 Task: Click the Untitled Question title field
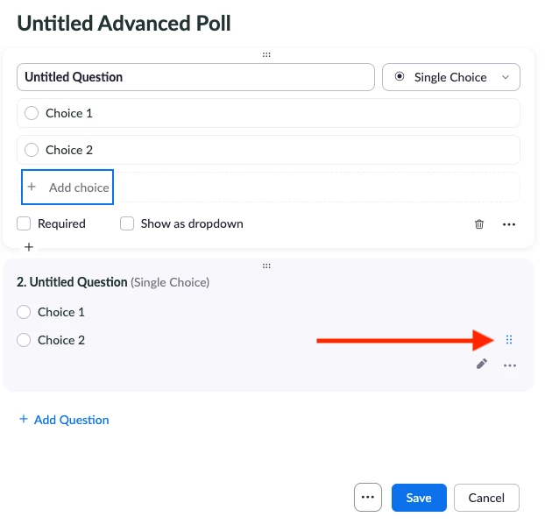coord(195,77)
